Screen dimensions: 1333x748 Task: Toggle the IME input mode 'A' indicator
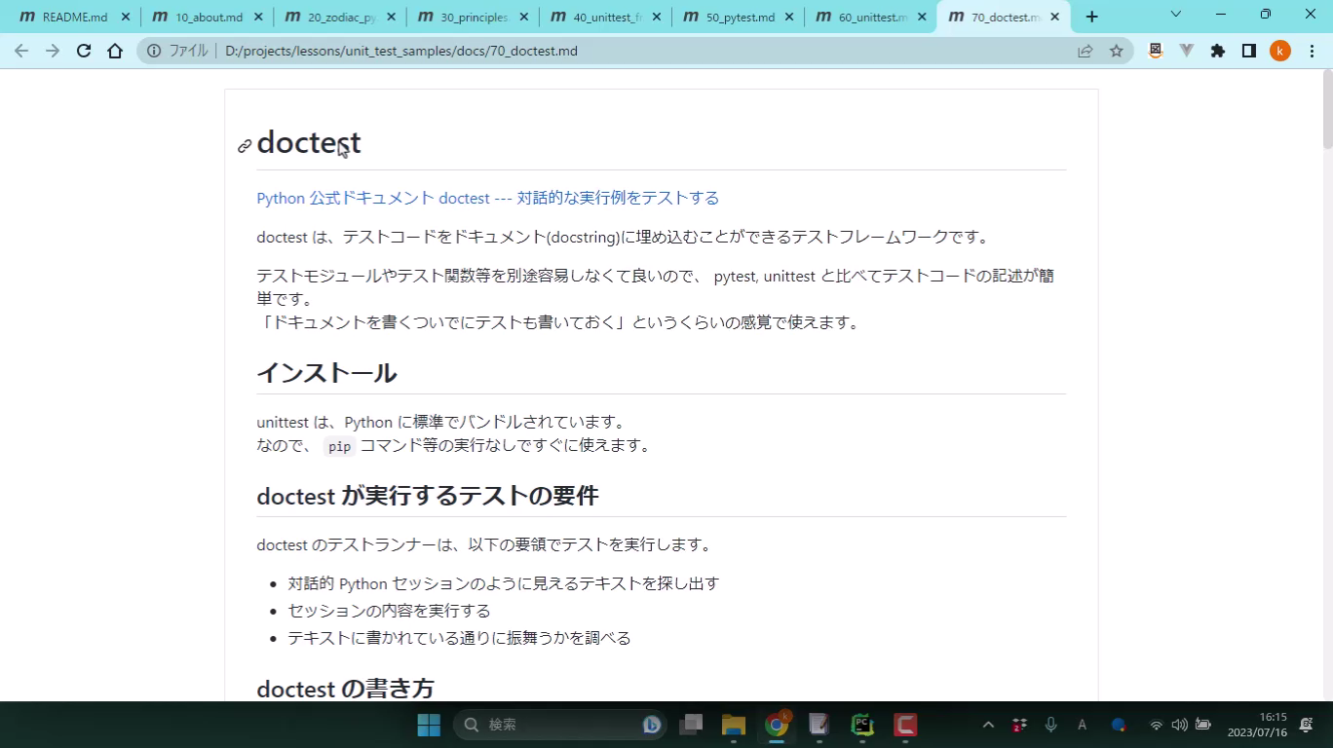coord(1082,725)
